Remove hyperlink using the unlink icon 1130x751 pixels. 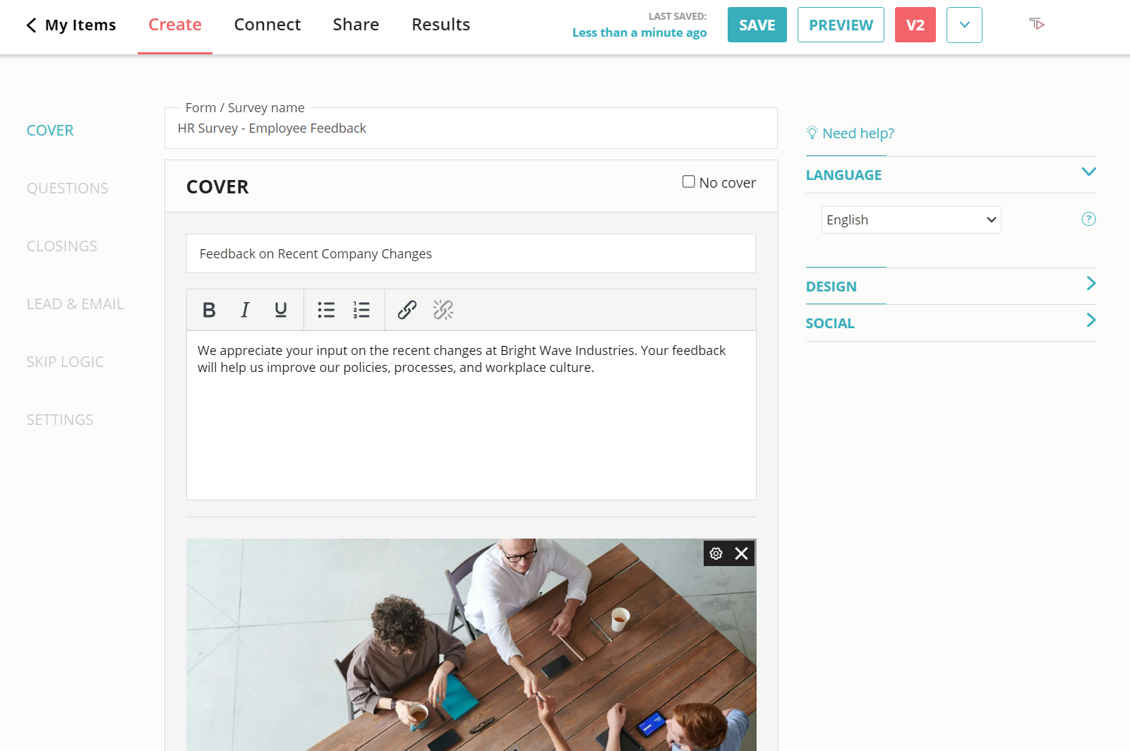[x=443, y=309]
